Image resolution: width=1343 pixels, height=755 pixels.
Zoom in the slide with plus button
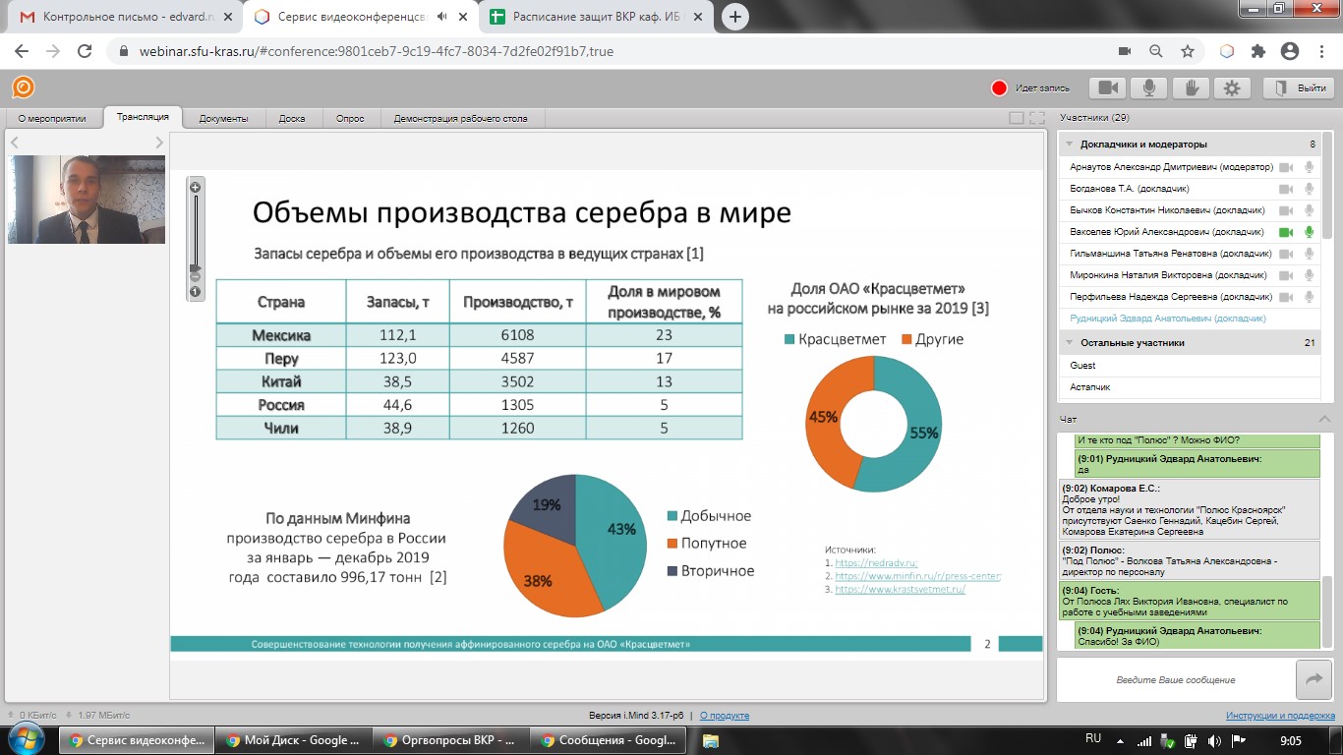[195, 187]
